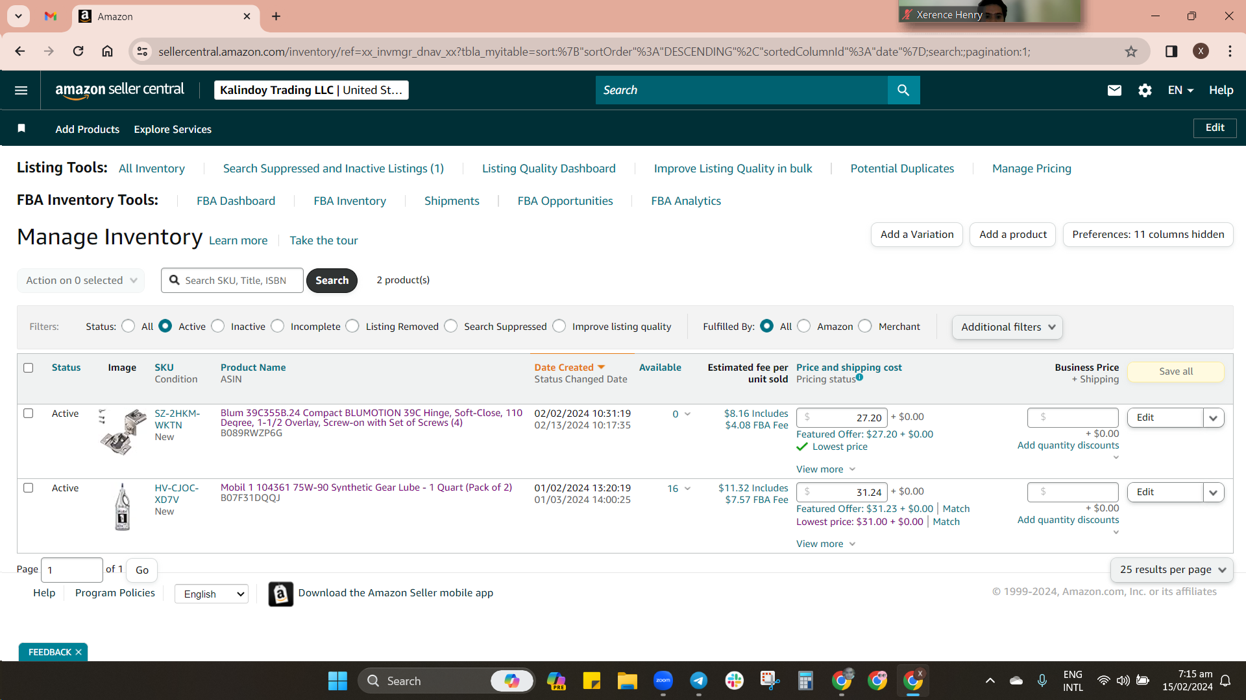Screen dimensions: 1246x700
Task: Select all products with header checkbox
Action: [28, 367]
